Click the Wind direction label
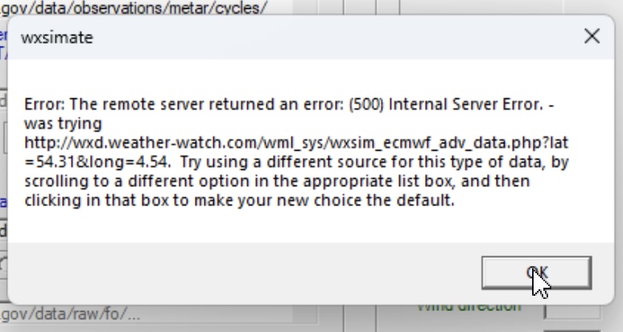This screenshot has width=623, height=332. (468, 307)
